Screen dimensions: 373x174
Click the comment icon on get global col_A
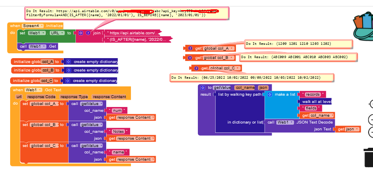190,48
